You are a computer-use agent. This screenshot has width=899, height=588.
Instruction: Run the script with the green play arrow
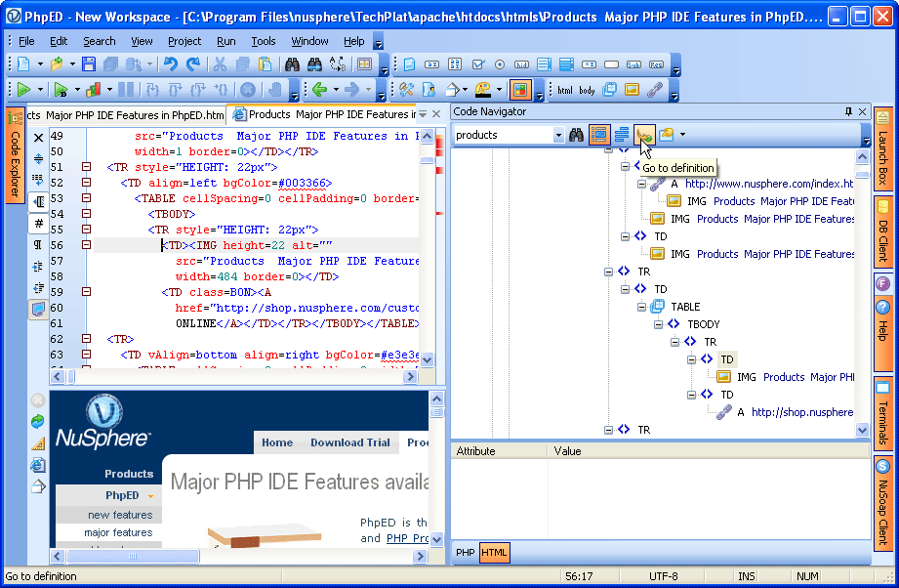[23, 90]
